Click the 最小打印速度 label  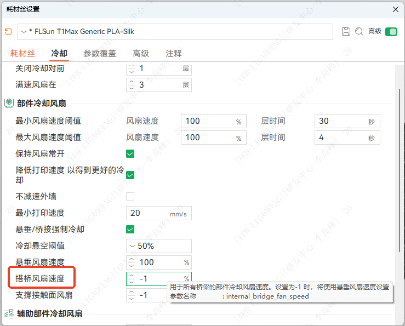tap(40, 213)
